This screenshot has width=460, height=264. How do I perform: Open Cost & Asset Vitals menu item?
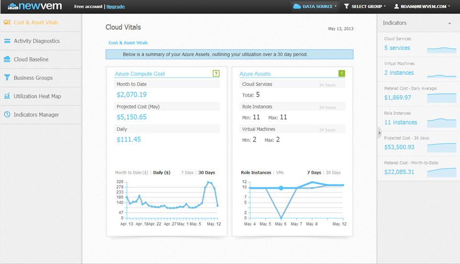(x=36, y=23)
